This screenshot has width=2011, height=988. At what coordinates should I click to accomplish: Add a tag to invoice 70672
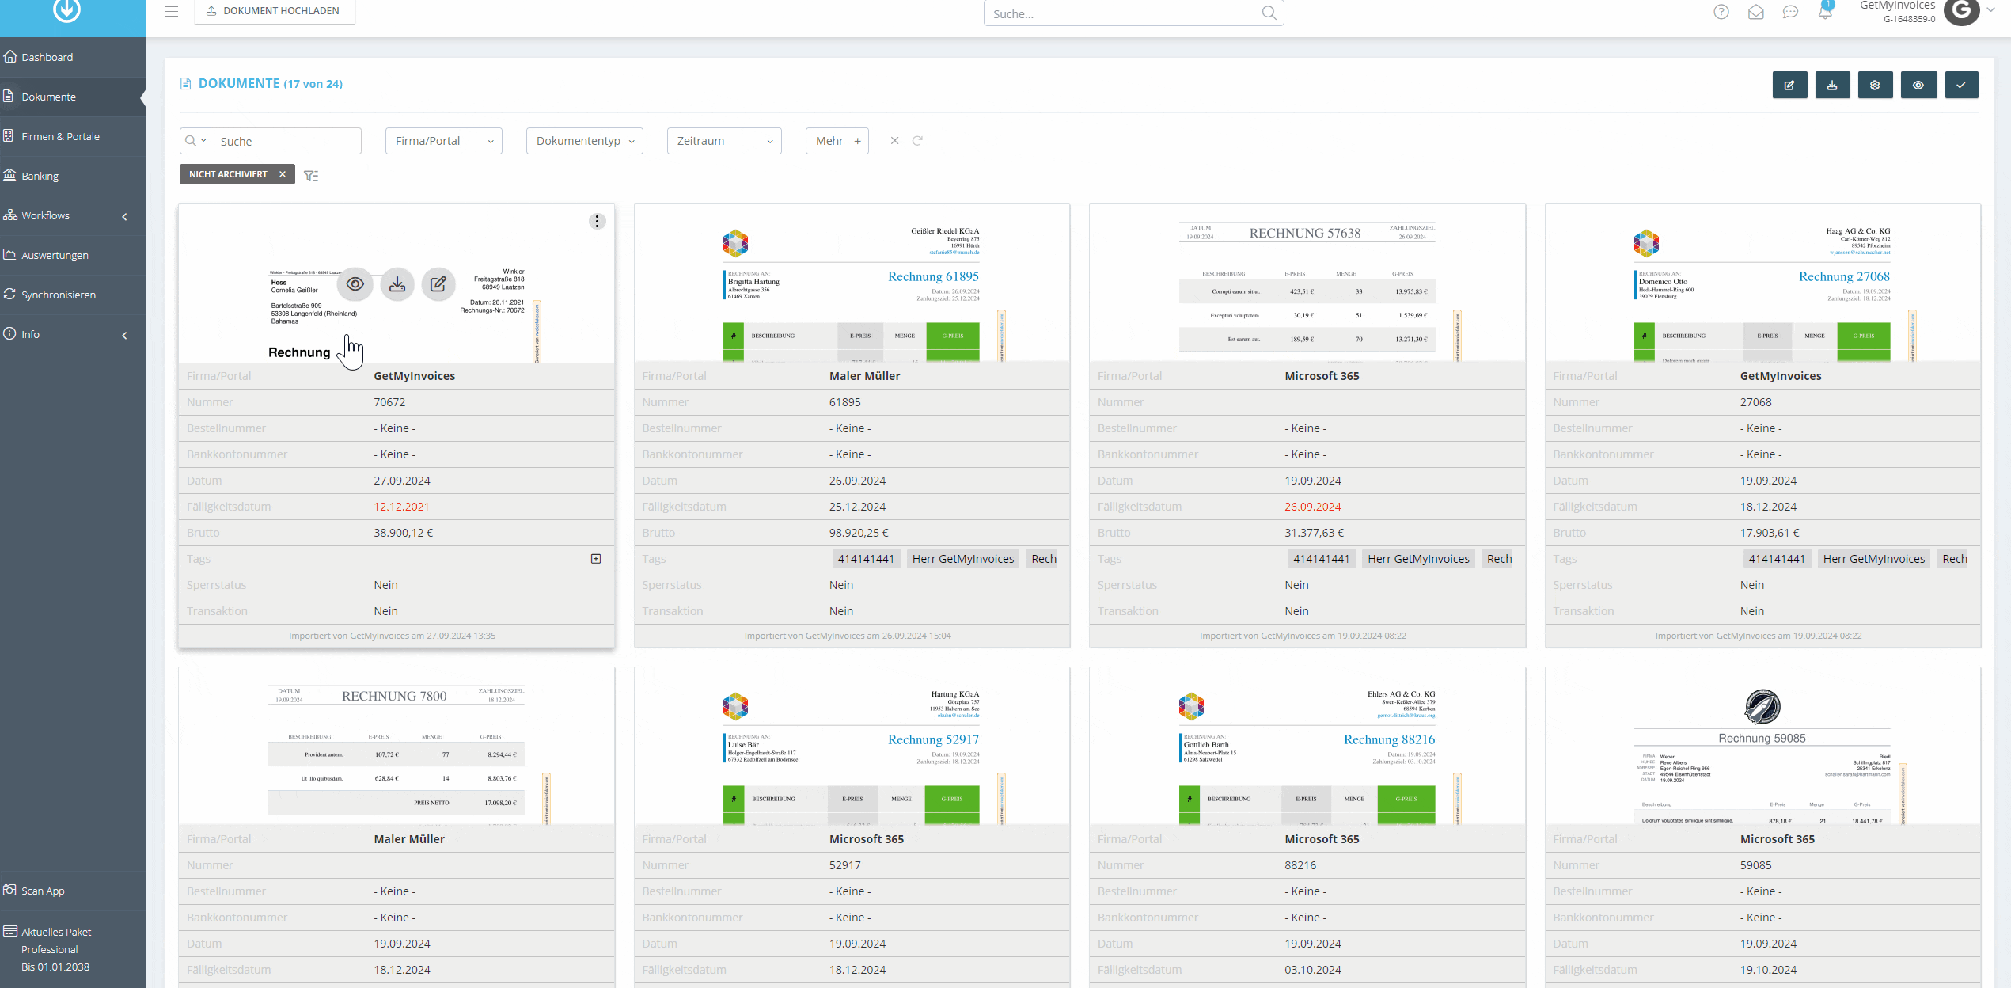point(596,559)
